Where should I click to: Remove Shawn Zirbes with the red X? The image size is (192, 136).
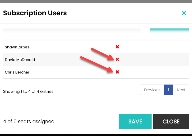117,47
